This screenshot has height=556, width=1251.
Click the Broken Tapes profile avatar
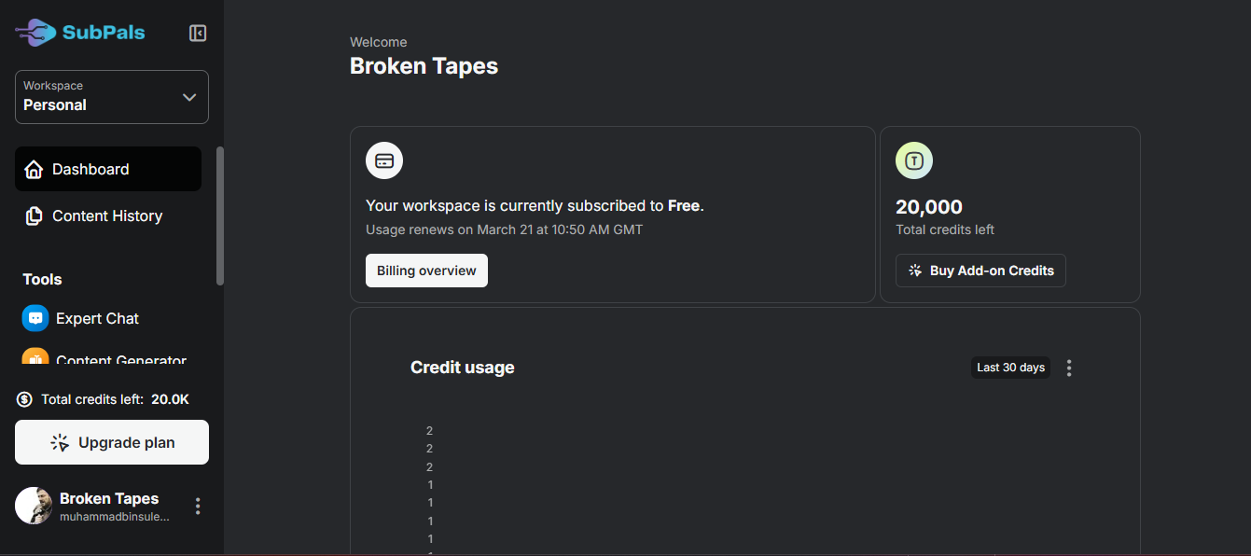point(34,506)
